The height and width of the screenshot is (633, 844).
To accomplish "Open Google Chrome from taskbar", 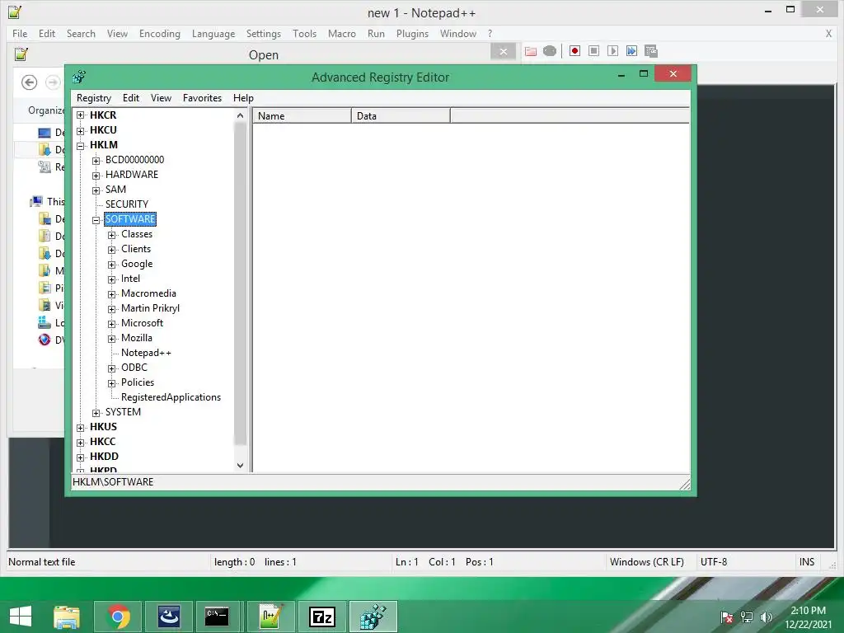I will coord(118,617).
